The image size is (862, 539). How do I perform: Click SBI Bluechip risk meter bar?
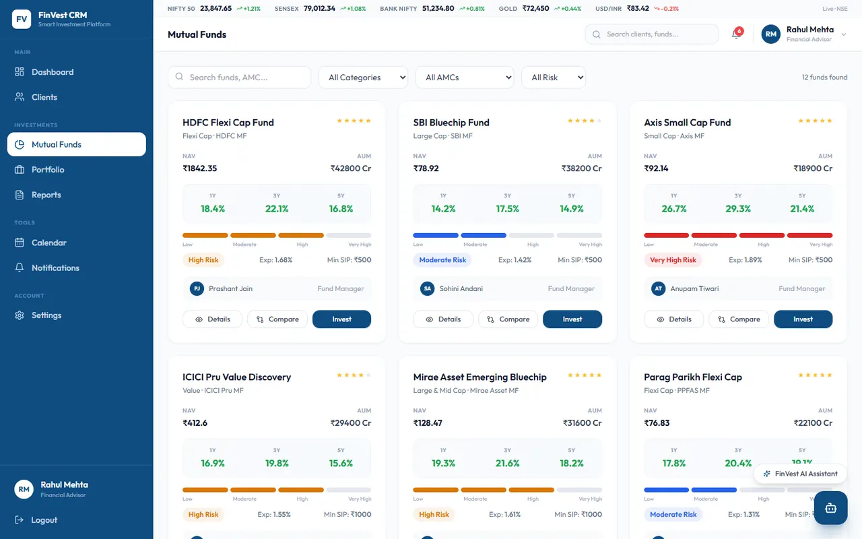(508, 235)
